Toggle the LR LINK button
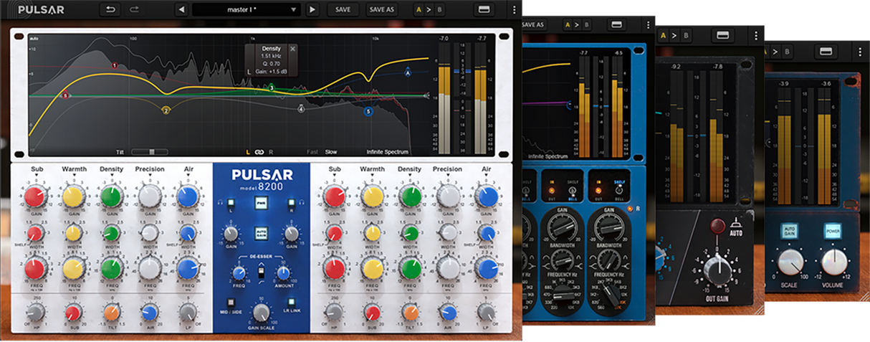This screenshot has height=342, width=870. coord(291,302)
